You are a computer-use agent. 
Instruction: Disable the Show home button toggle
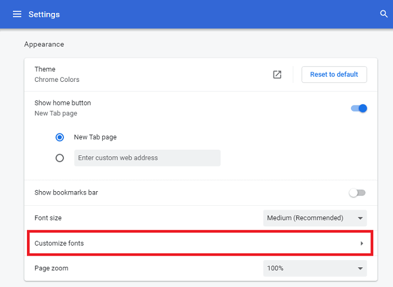point(359,108)
